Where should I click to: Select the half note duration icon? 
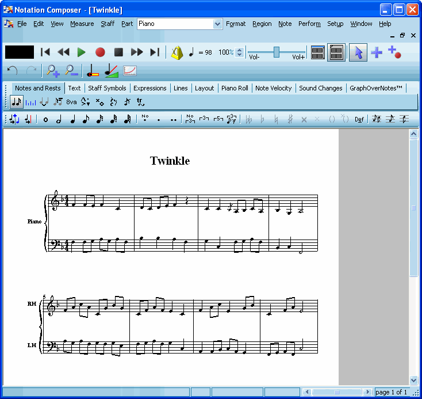[59, 120]
